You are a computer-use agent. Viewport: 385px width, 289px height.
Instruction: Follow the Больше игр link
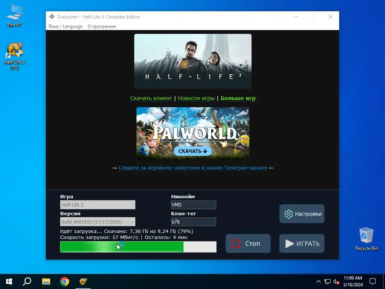[238, 98]
